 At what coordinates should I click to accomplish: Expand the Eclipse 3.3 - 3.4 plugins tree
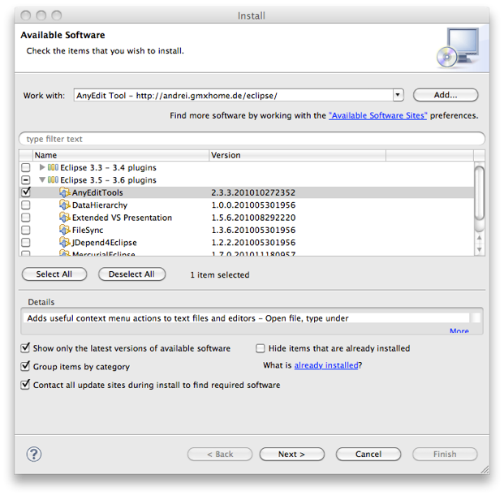[x=41, y=167]
